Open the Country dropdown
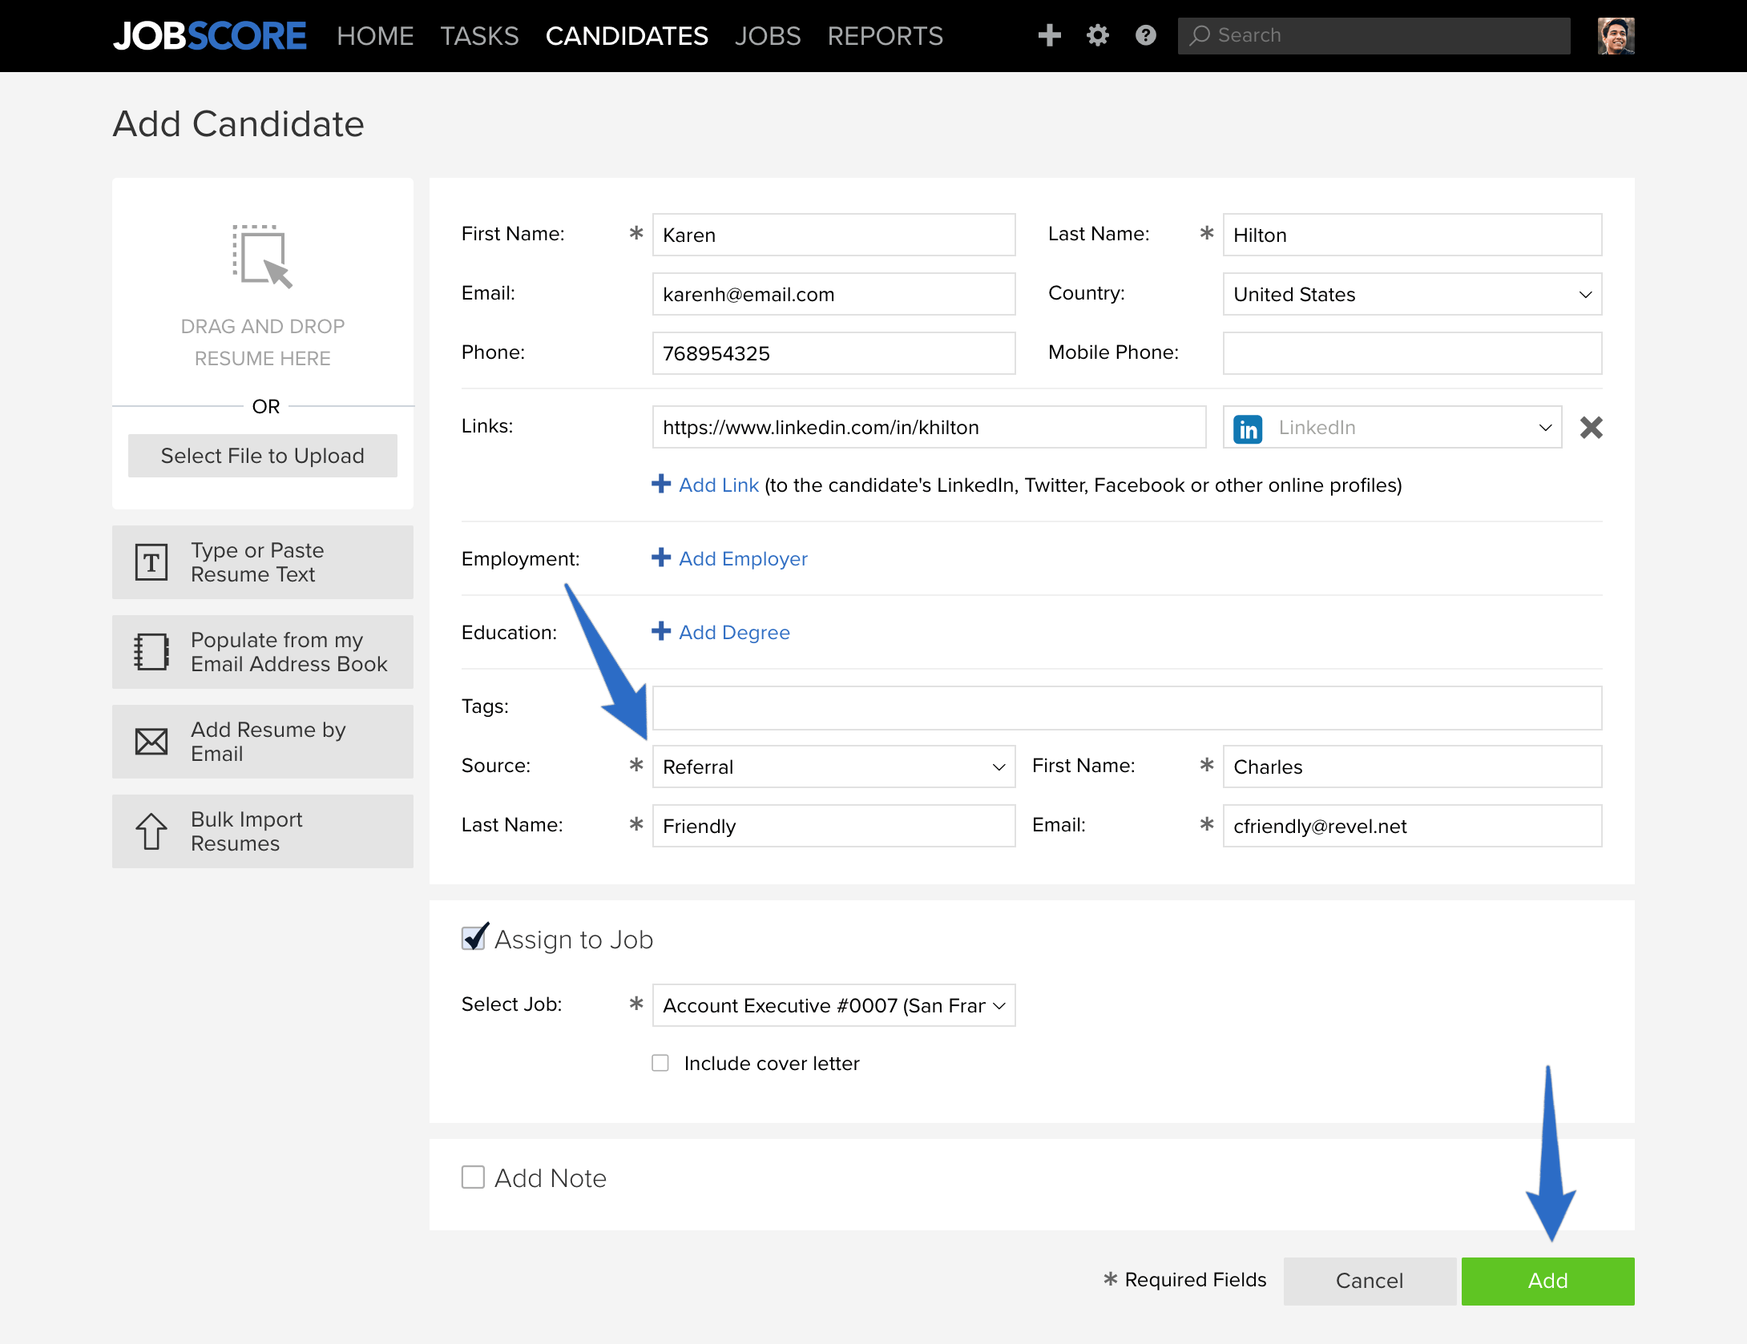The width and height of the screenshot is (1747, 1344). coord(1412,294)
